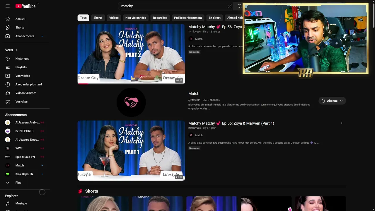
Task: Open Matchy Matchy Part 1 thumbnail
Action: point(131,151)
